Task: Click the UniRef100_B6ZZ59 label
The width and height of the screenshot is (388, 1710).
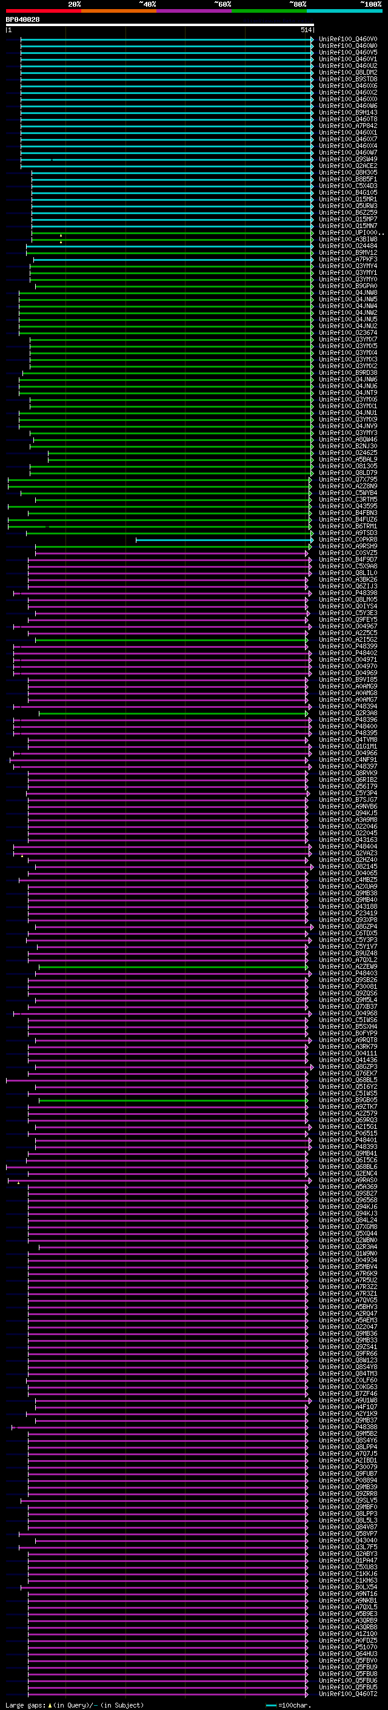Action: pyautogui.click(x=348, y=213)
